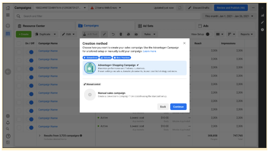The width and height of the screenshot is (269, 153).
Task: Click the A/B Test button
Action: pos(90,34)
